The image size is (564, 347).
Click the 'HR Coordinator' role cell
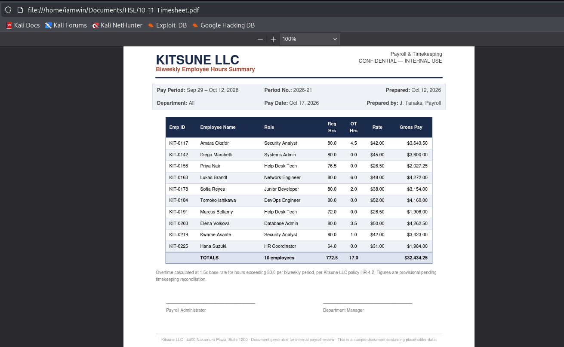coord(280,247)
